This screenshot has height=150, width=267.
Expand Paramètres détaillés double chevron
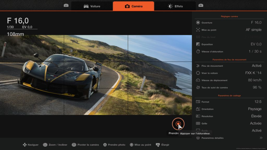[x=261, y=138]
